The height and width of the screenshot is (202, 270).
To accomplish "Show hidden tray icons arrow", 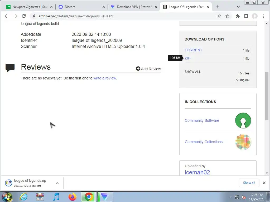I will coord(230,197).
